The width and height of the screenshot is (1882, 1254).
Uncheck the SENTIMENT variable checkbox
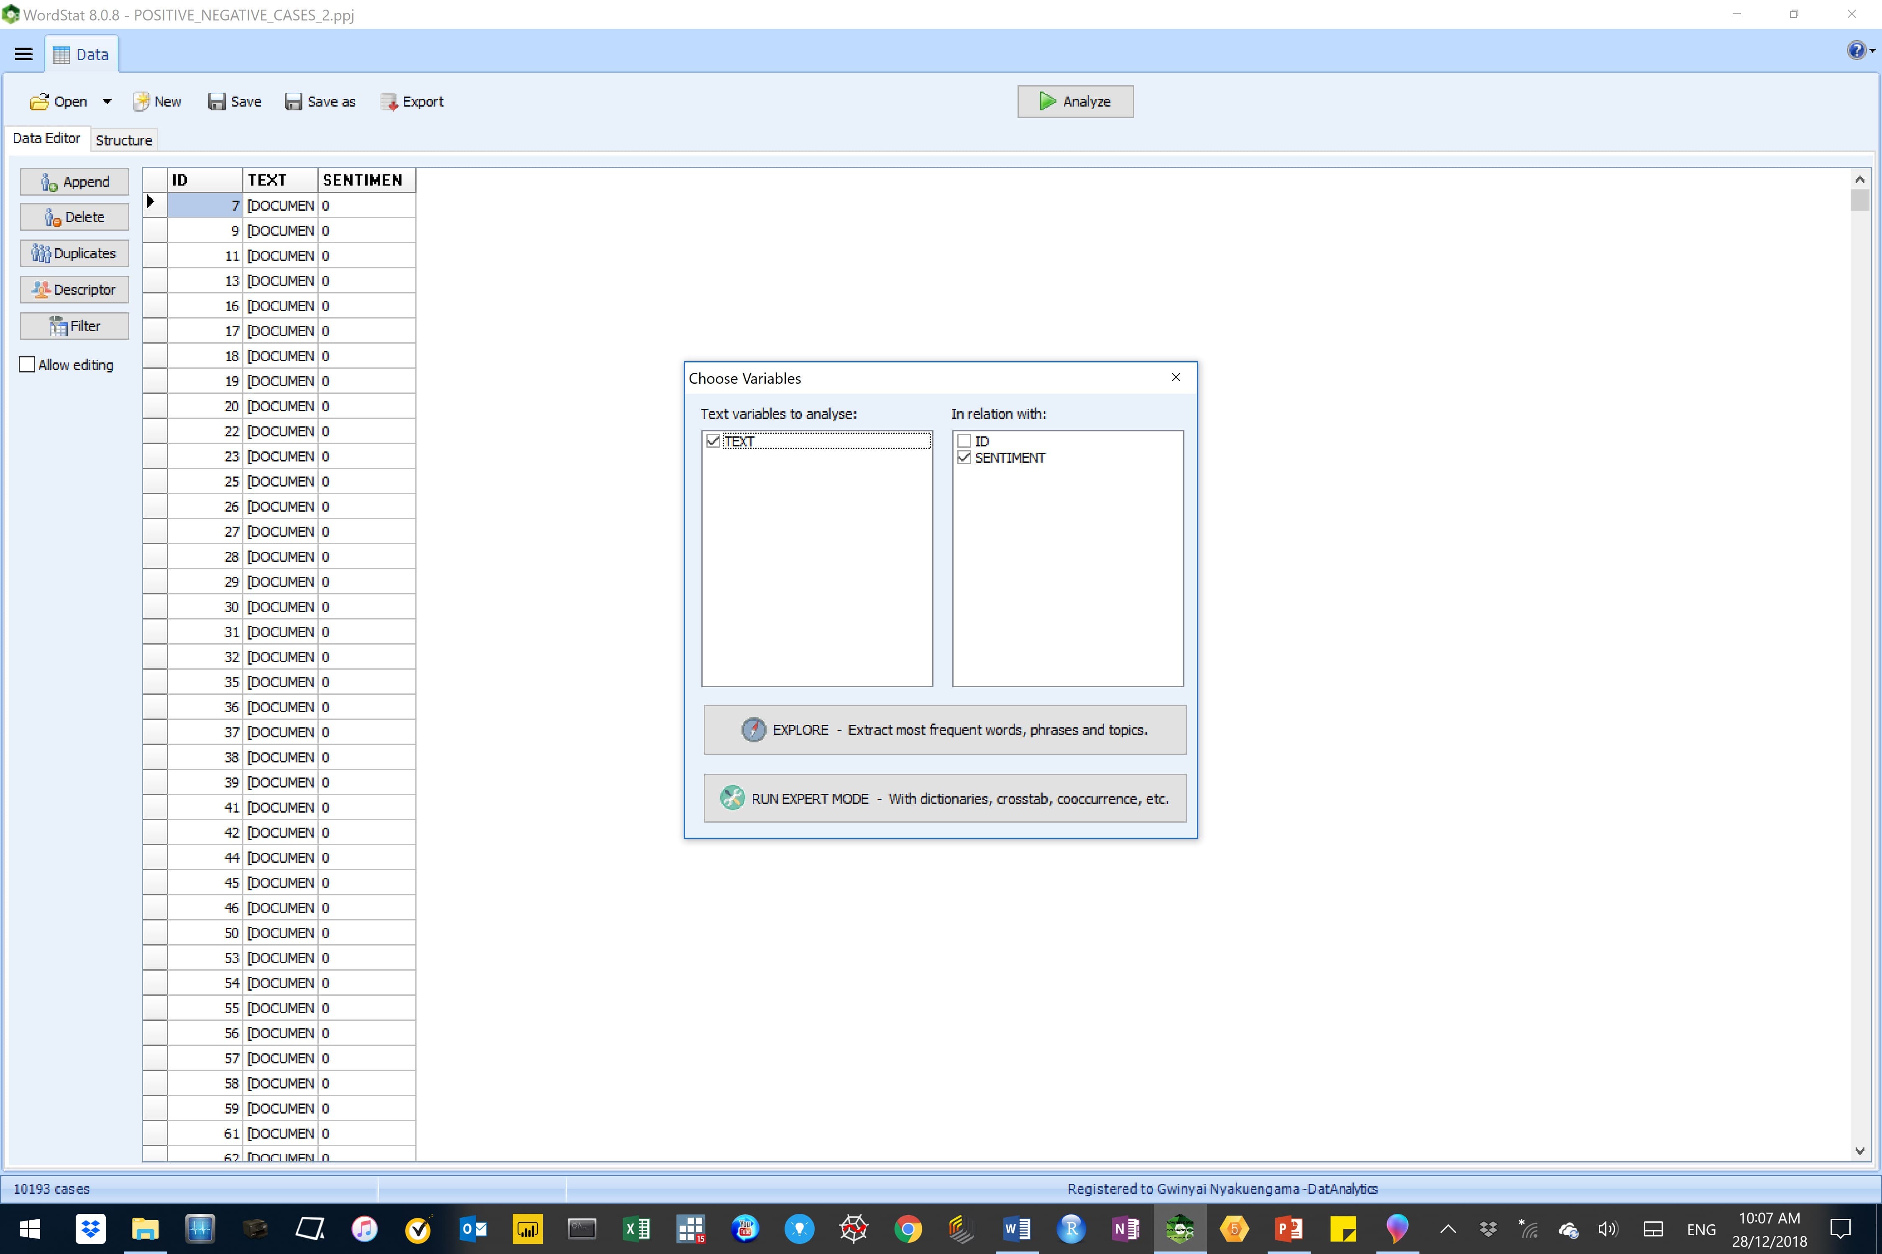coord(964,457)
